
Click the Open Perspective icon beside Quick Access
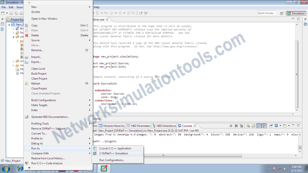(x=282, y=13)
